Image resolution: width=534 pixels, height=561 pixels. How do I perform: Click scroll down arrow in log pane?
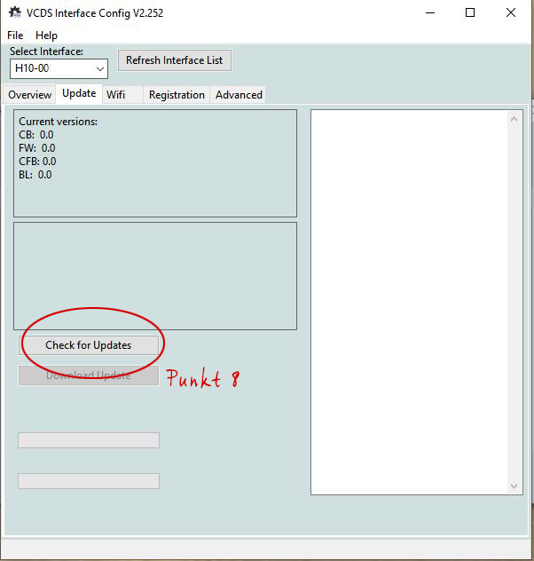tap(514, 486)
